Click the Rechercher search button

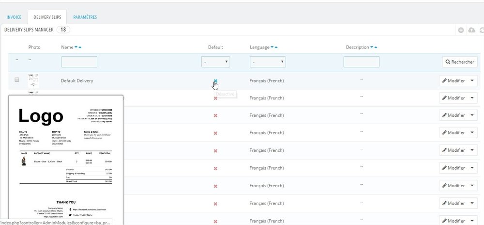tap(460, 62)
